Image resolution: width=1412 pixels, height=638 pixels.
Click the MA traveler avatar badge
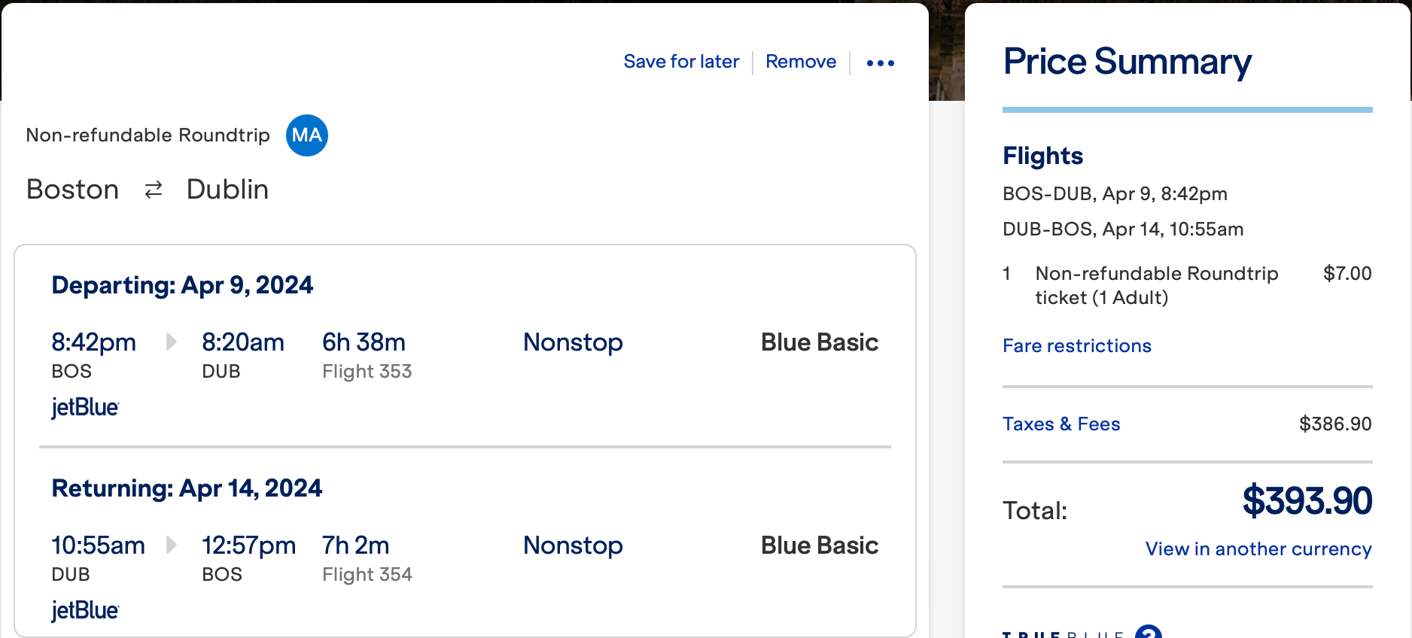307,135
